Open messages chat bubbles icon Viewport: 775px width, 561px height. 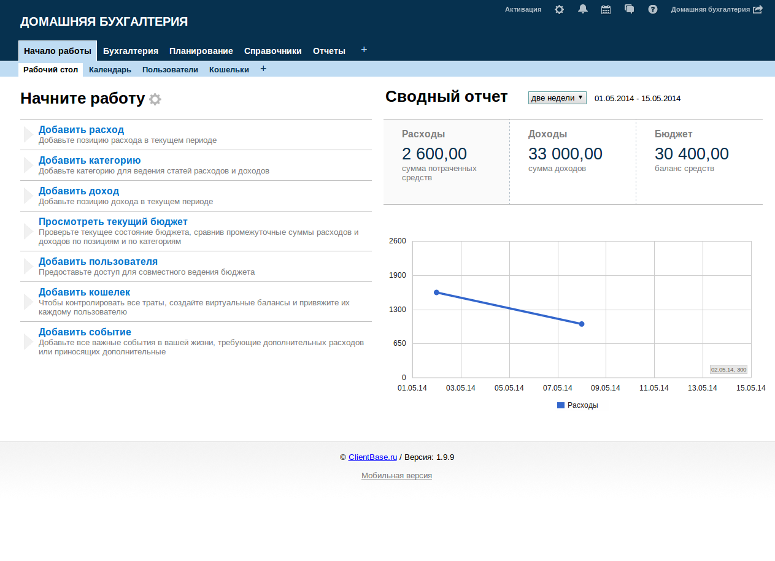click(629, 9)
